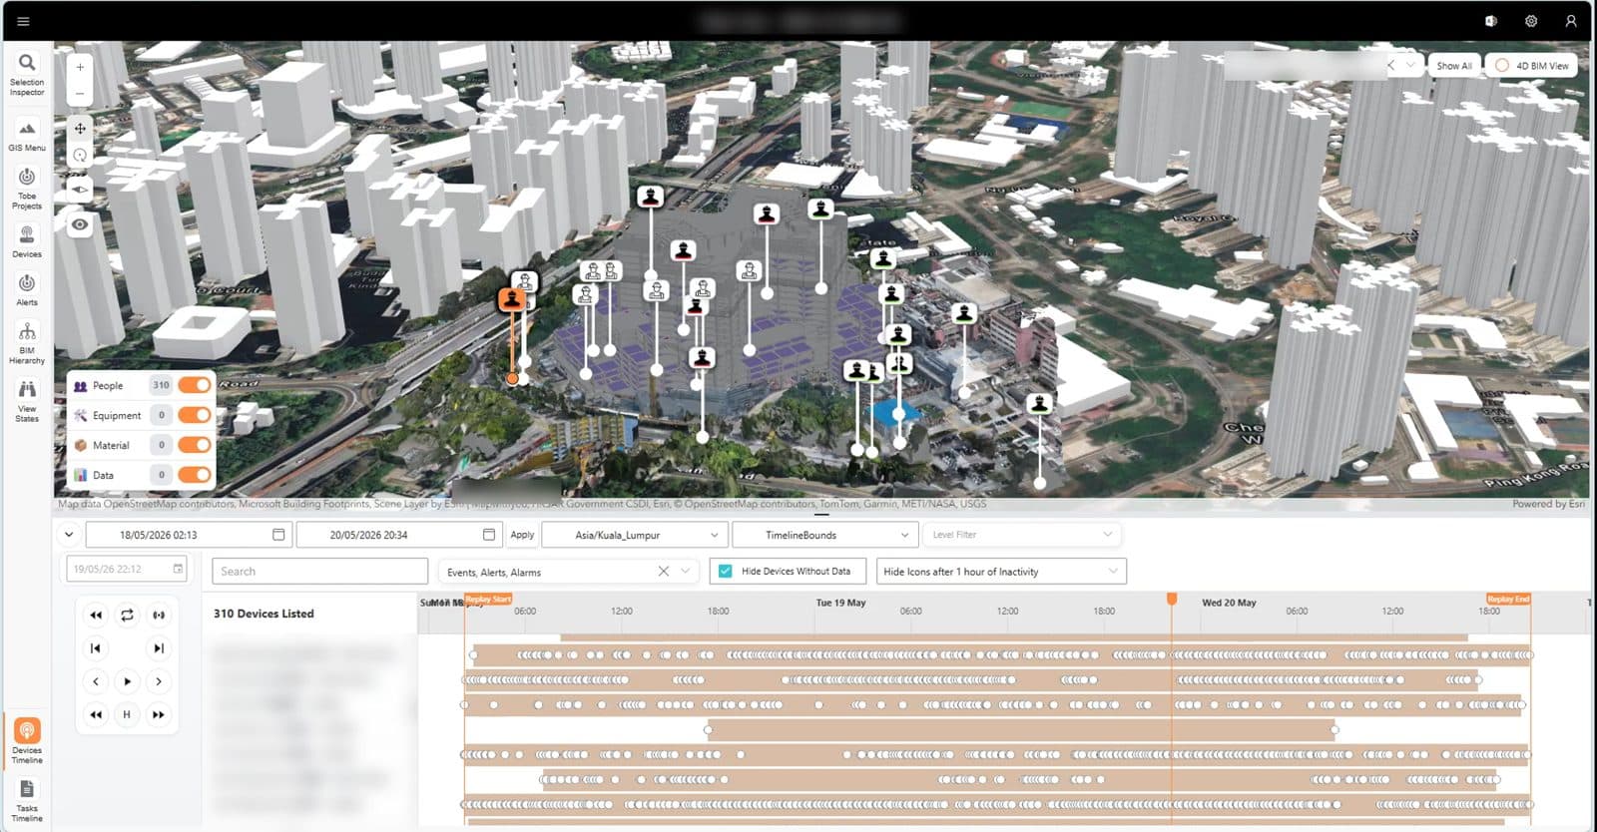Click the top-row rewind playback button

click(96, 616)
